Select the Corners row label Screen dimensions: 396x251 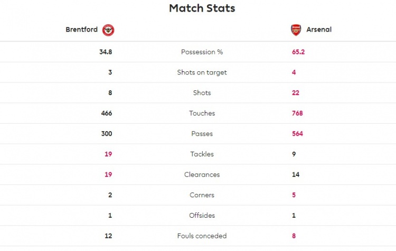click(x=202, y=195)
